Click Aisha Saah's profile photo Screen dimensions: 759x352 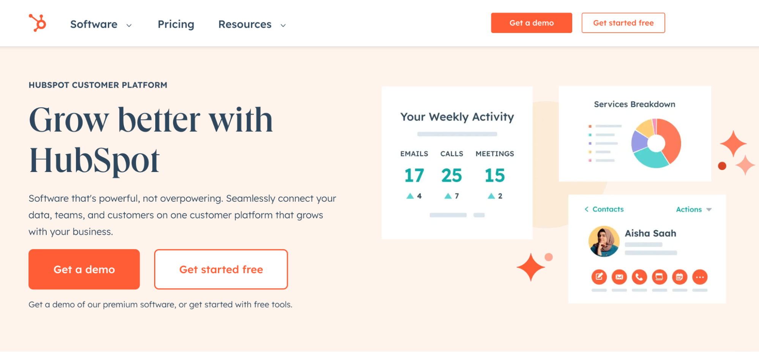tap(604, 241)
